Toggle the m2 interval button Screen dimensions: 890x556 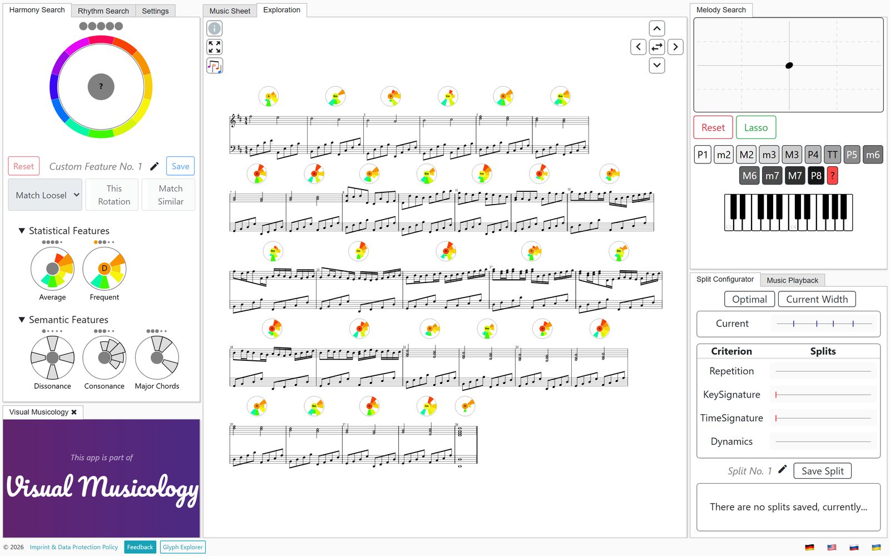coord(724,155)
